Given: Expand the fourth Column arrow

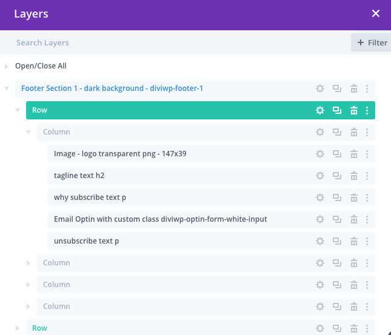Looking at the screenshot, I should [28, 307].
